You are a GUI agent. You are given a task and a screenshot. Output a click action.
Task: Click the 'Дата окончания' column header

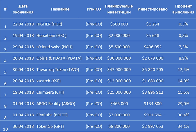[23, 9]
